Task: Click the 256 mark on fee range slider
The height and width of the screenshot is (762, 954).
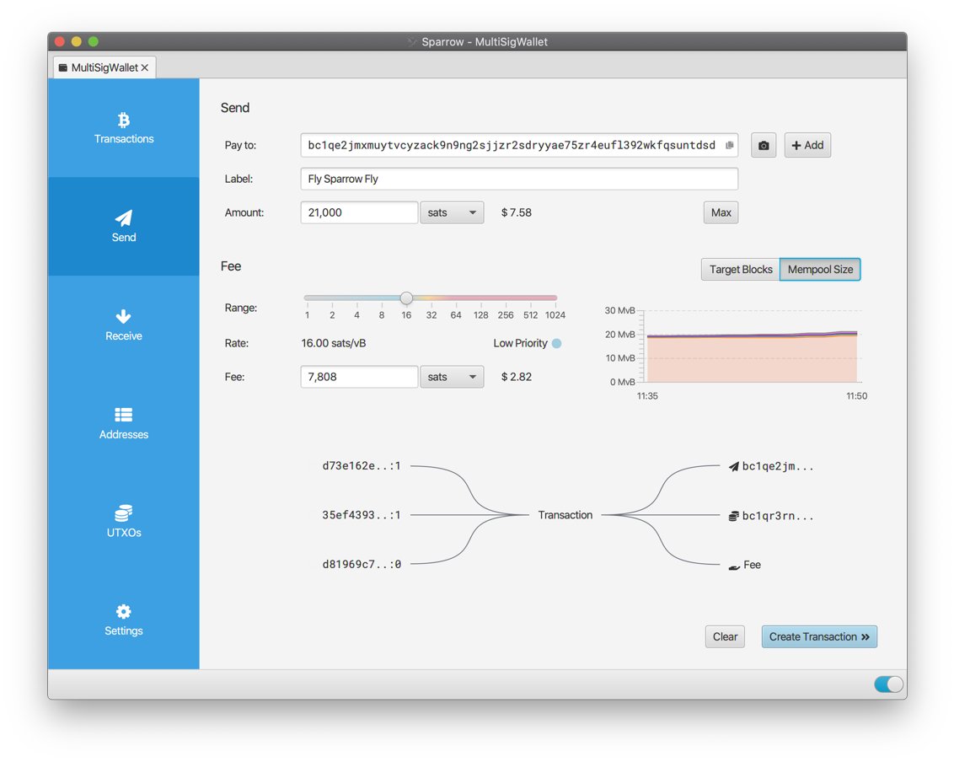Action: click(506, 315)
